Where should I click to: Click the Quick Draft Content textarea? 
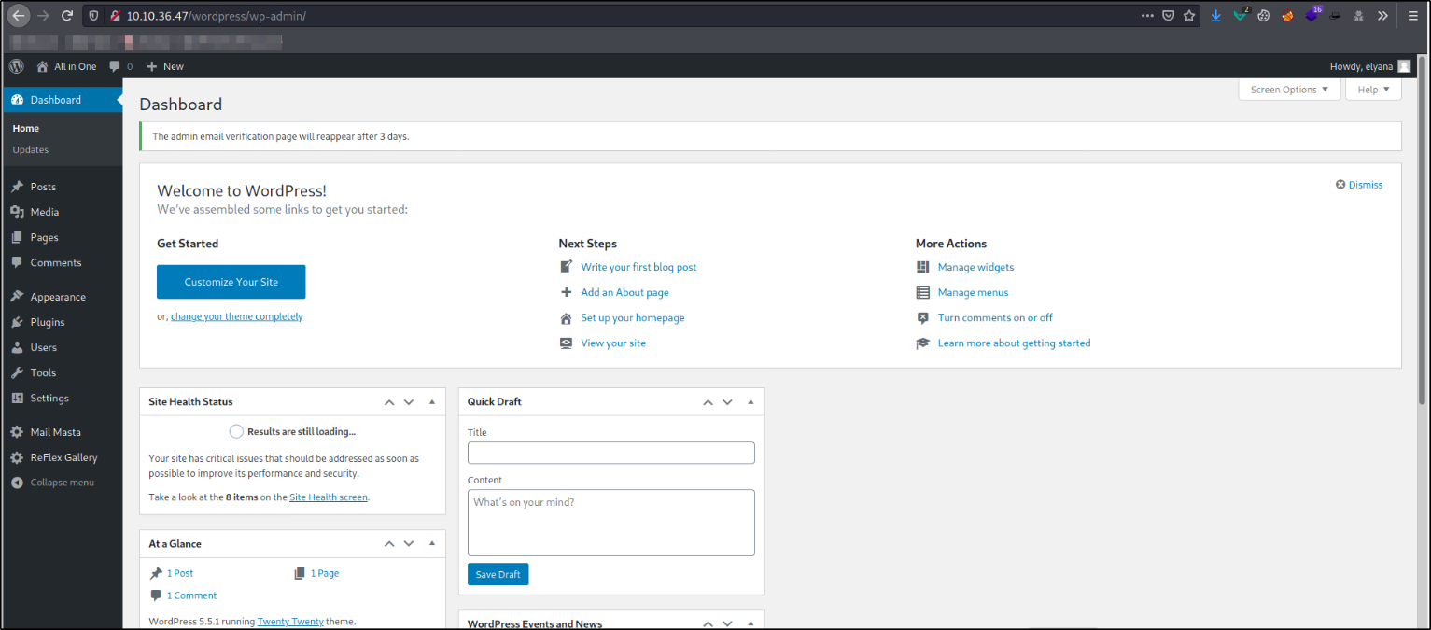[611, 523]
